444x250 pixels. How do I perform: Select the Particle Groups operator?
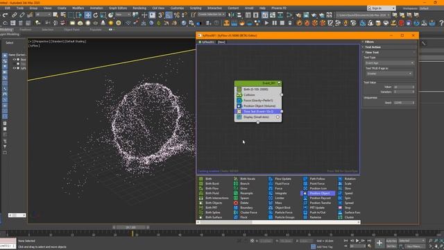(x=284, y=217)
